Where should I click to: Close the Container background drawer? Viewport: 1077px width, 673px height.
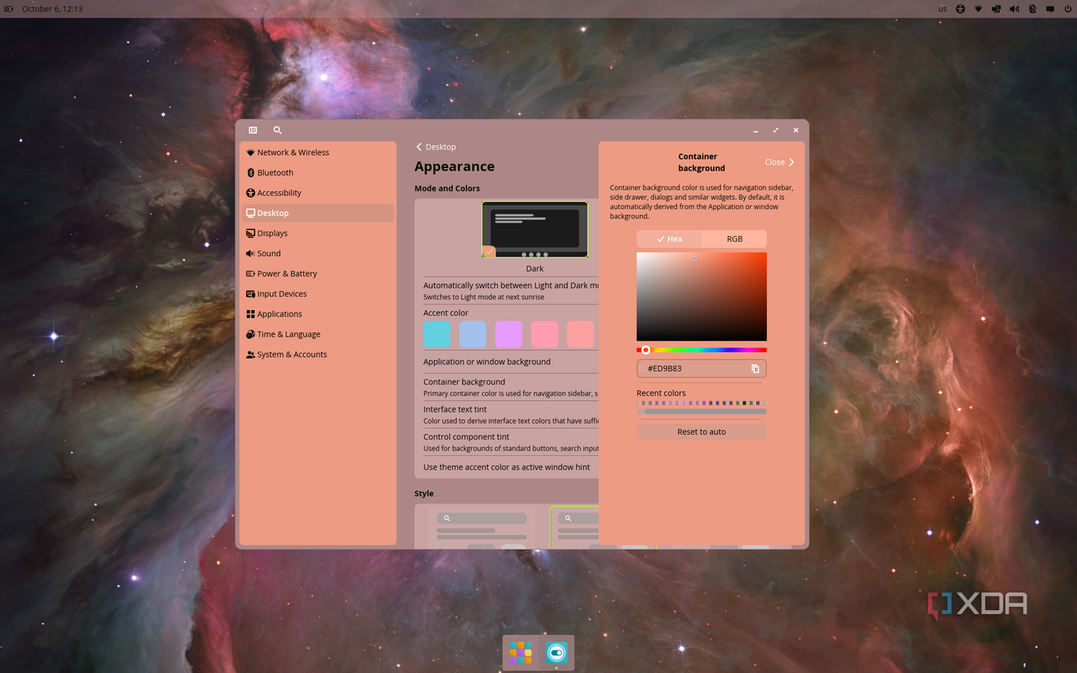coord(779,162)
